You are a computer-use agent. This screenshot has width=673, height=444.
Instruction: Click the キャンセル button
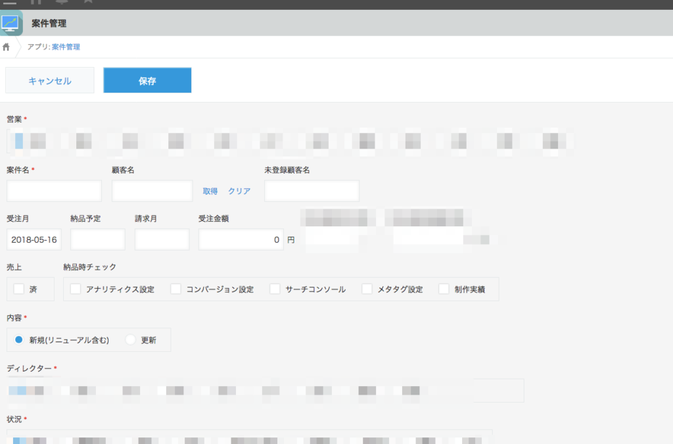[50, 80]
